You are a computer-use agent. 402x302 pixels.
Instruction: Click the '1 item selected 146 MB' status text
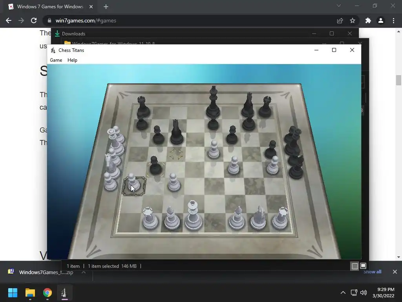coord(112,266)
